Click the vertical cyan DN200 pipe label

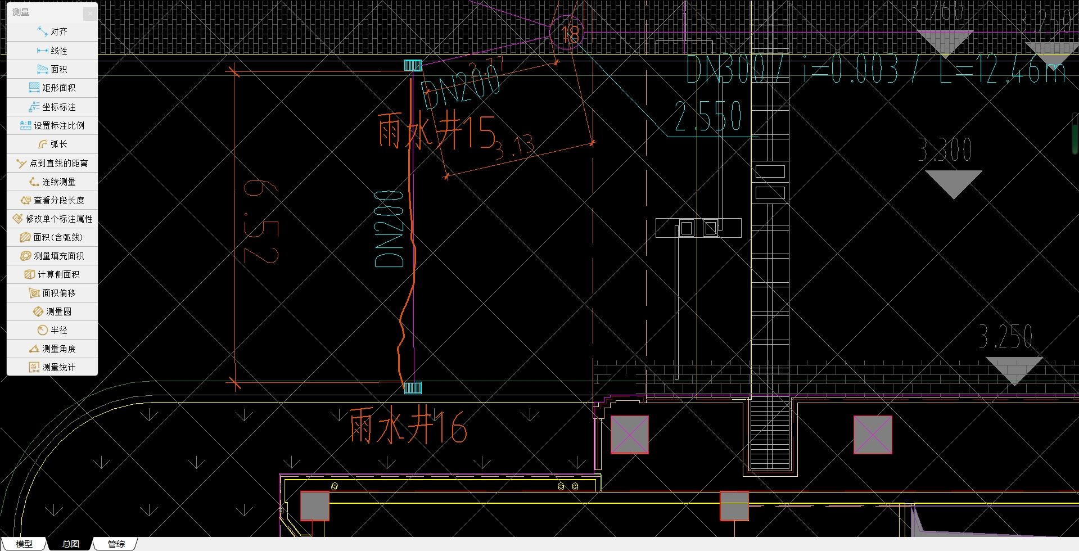pyautogui.click(x=389, y=229)
